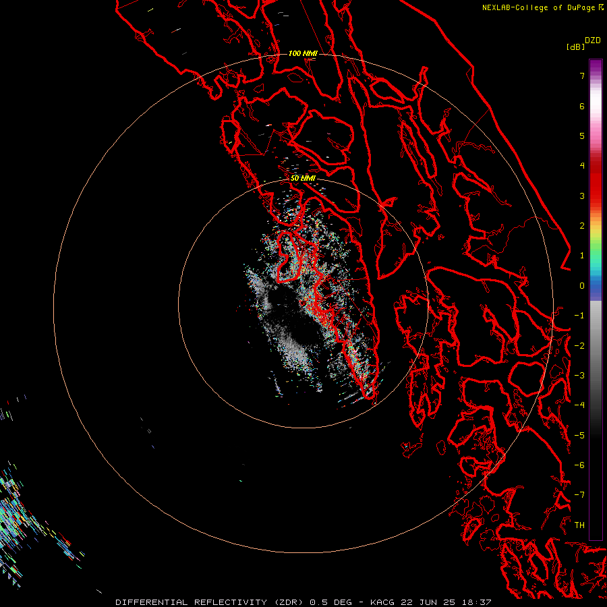Viewport: 607px width, 607px height.
Task: Click the -4 value on the color scale
Action: (579, 405)
